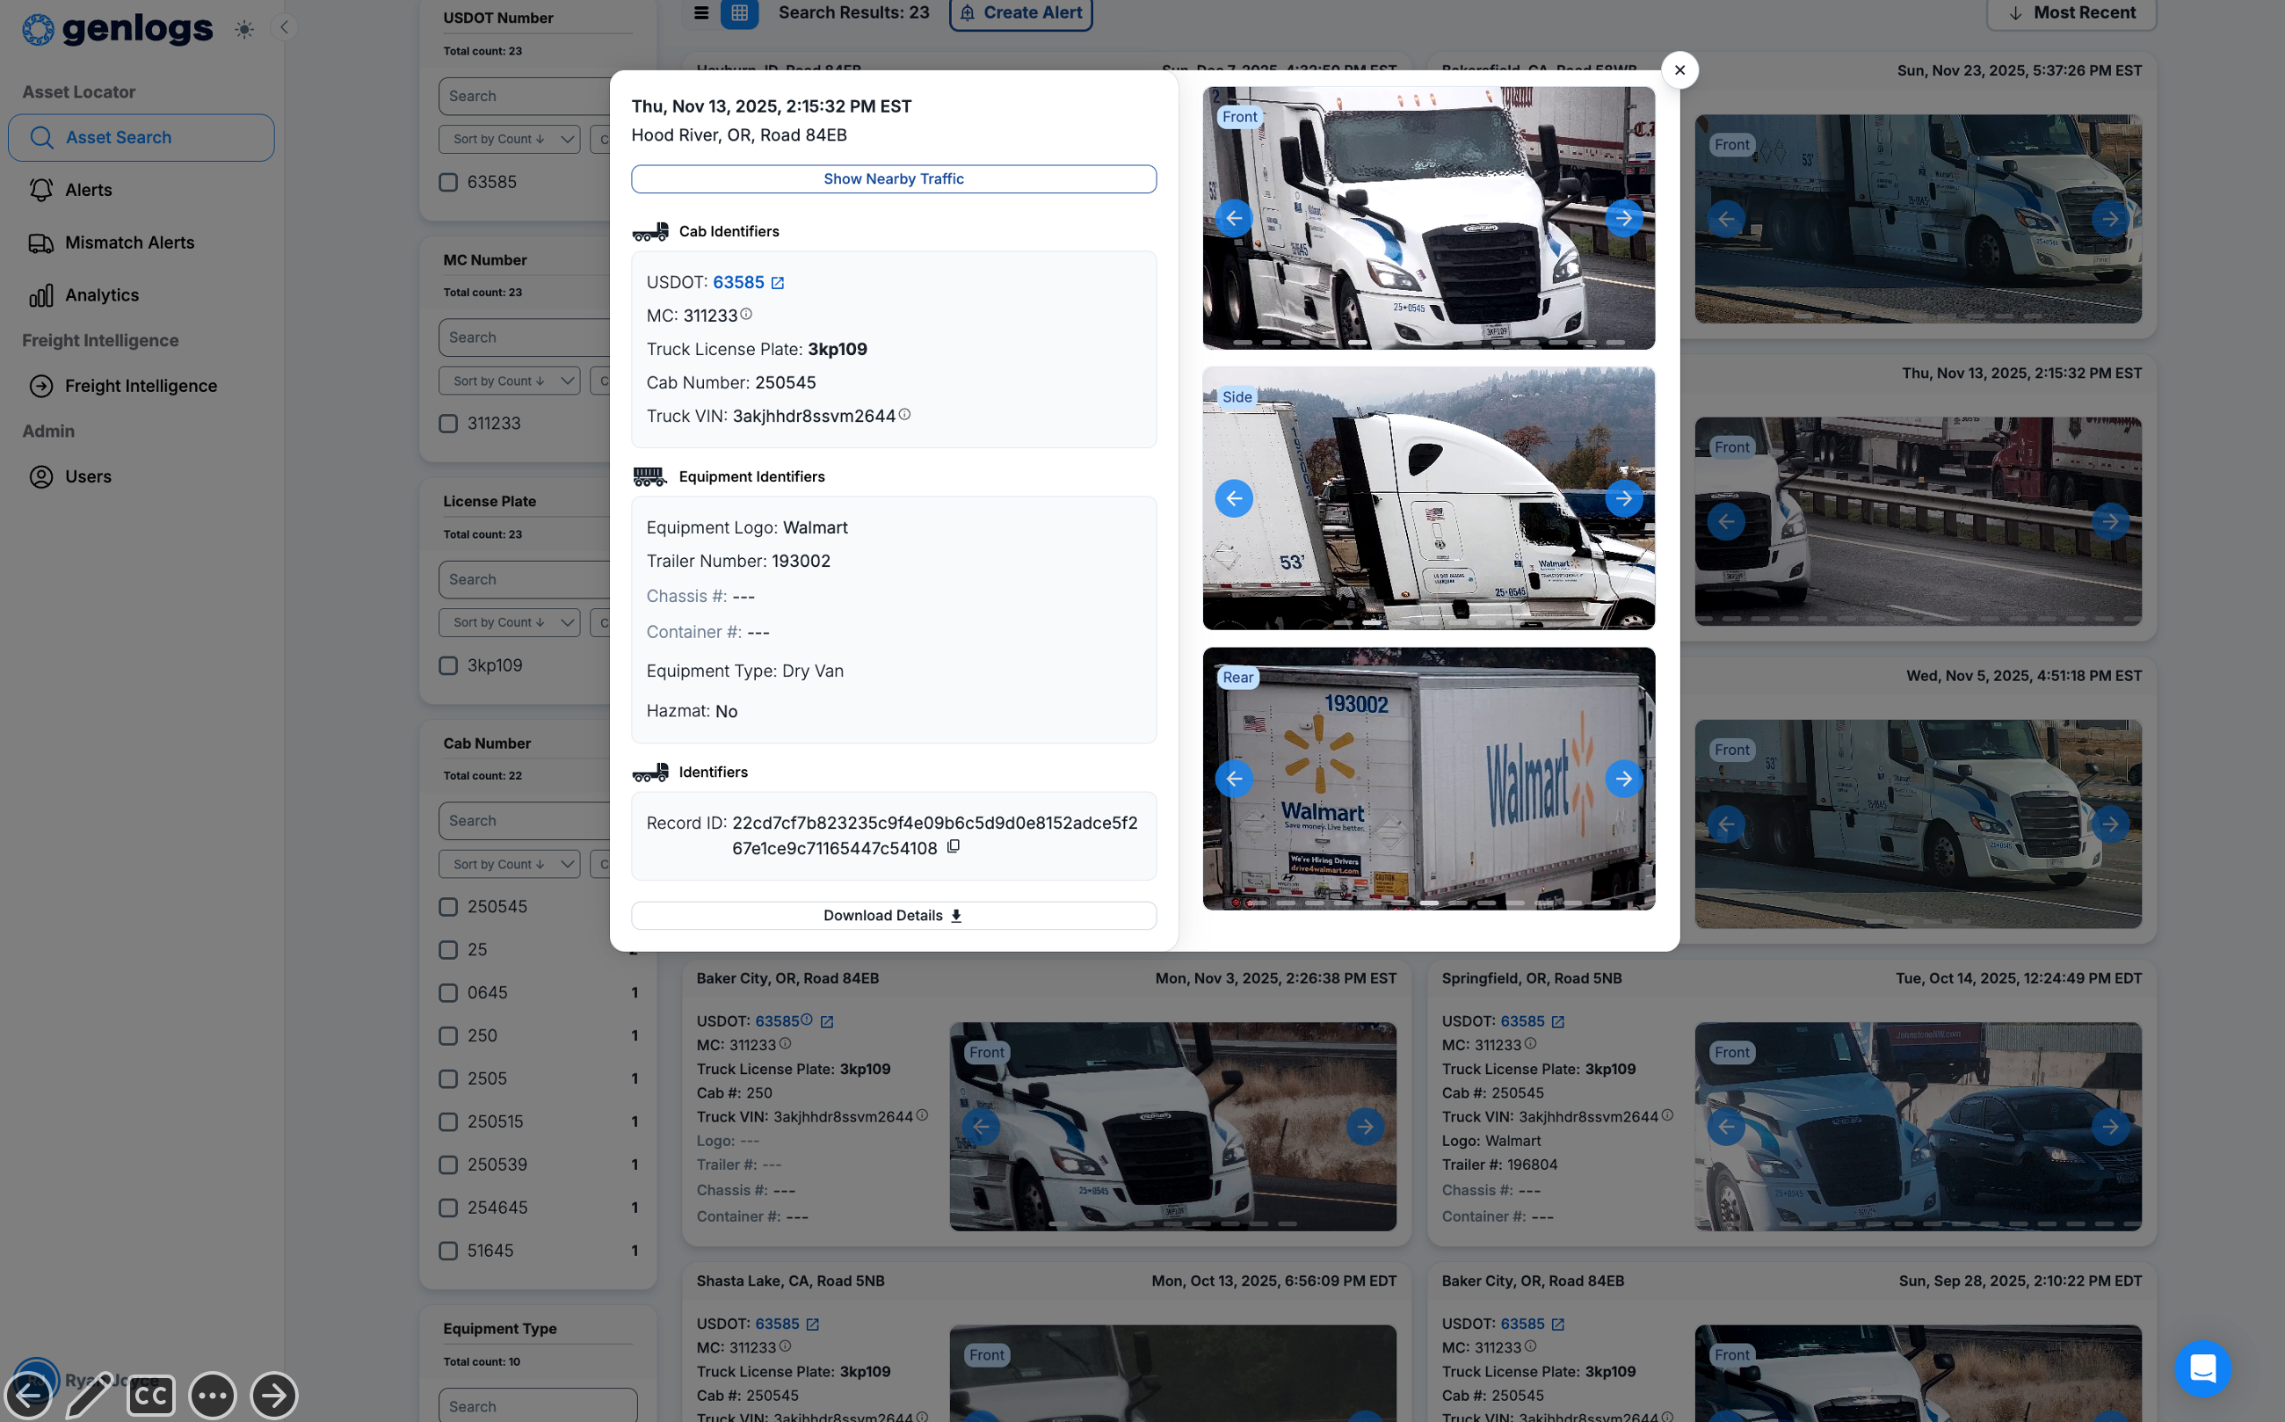Check the 250545 cab number checkbox
The image size is (2285, 1422).
pos(447,907)
